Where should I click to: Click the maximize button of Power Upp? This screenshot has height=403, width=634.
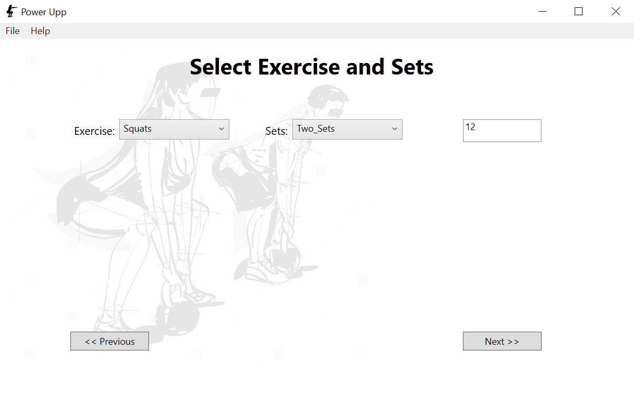(x=579, y=11)
